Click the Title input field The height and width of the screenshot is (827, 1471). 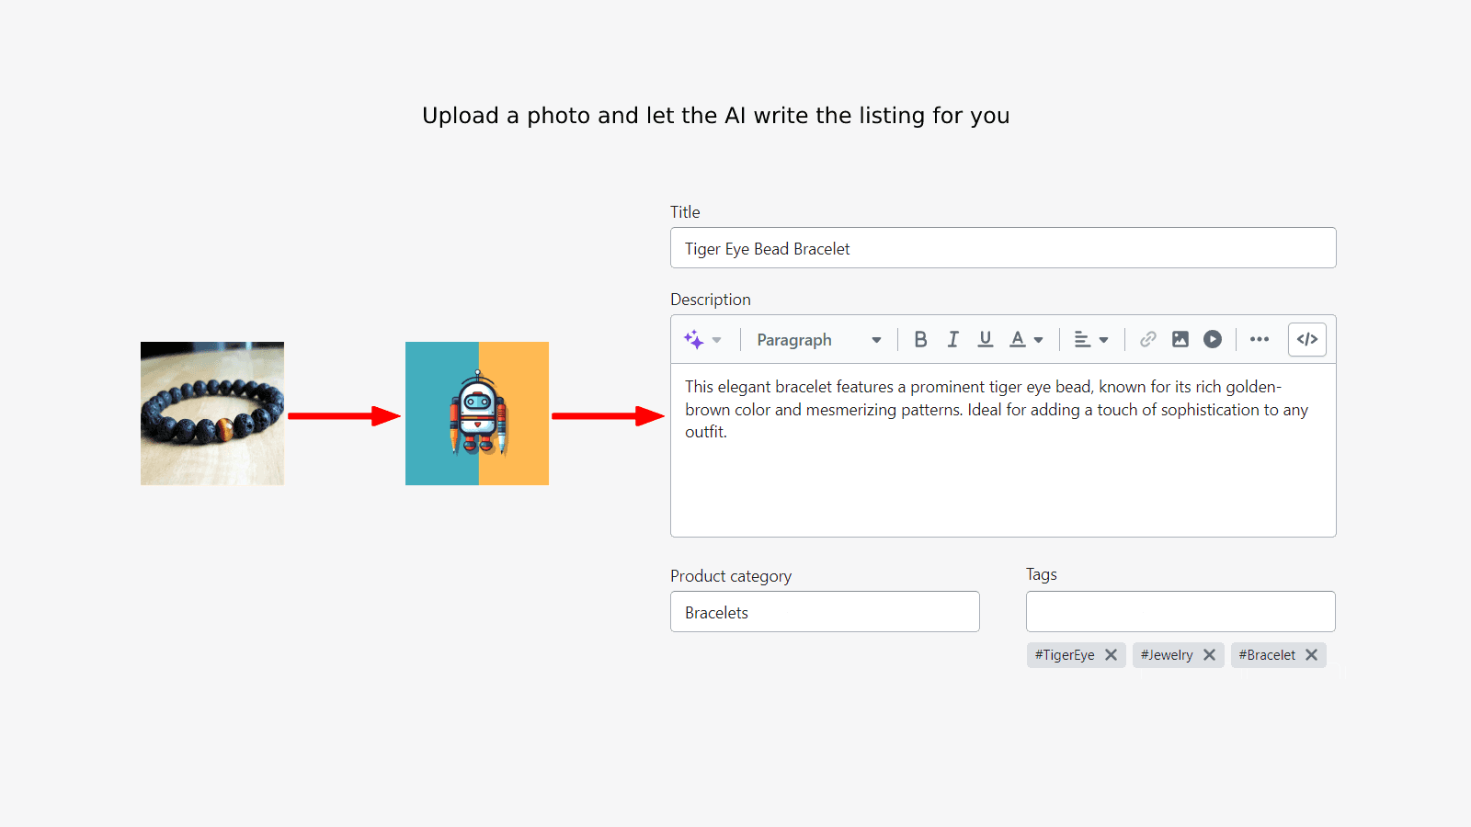click(1002, 248)
